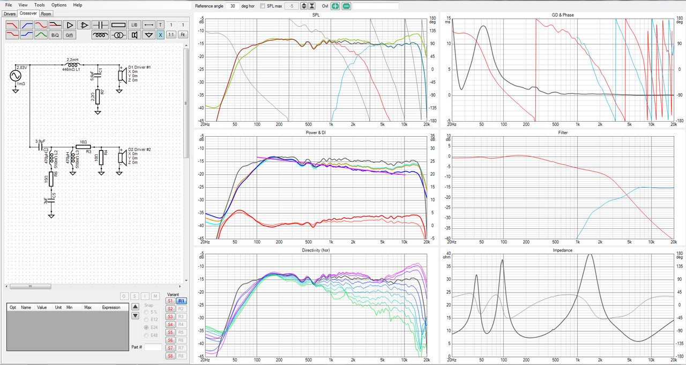Select the Crossover tab

click(x=28, y=13)
